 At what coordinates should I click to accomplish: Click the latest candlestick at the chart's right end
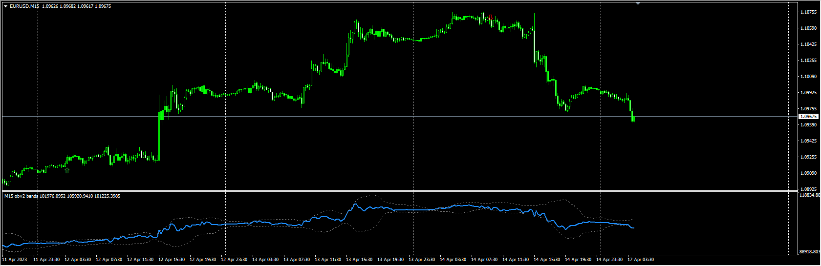click(633, 117)
